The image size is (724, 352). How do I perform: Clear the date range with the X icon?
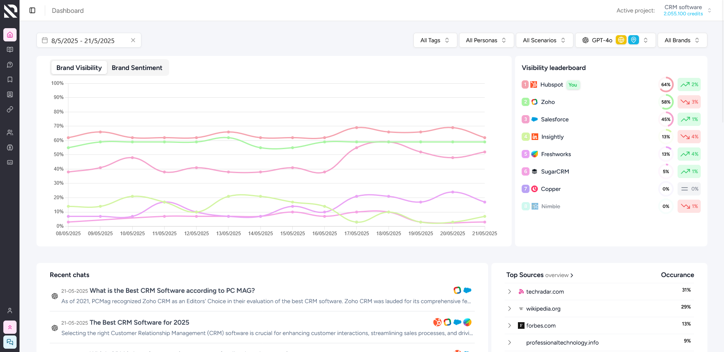(133, 40)
